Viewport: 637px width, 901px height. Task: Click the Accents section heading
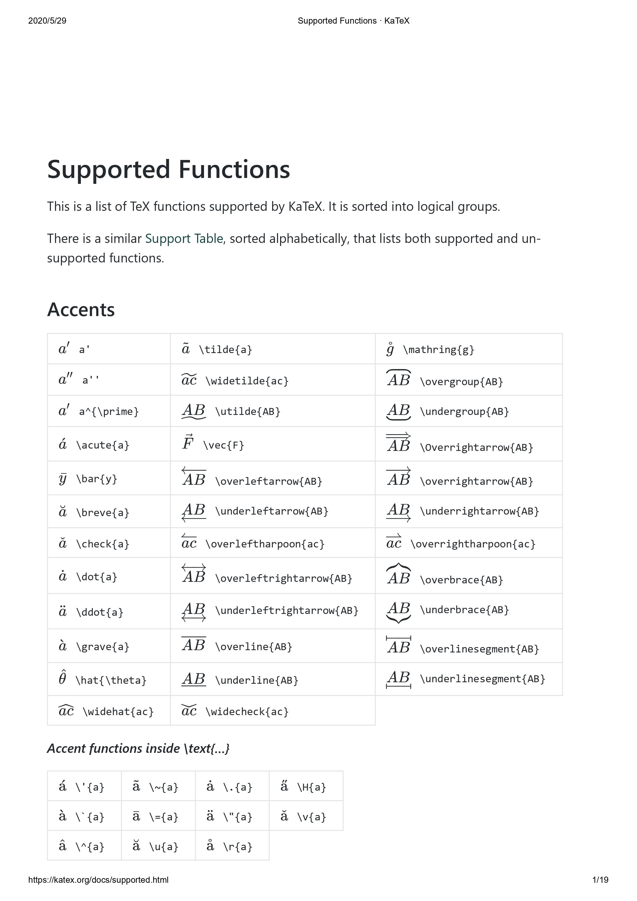point(81,310)
